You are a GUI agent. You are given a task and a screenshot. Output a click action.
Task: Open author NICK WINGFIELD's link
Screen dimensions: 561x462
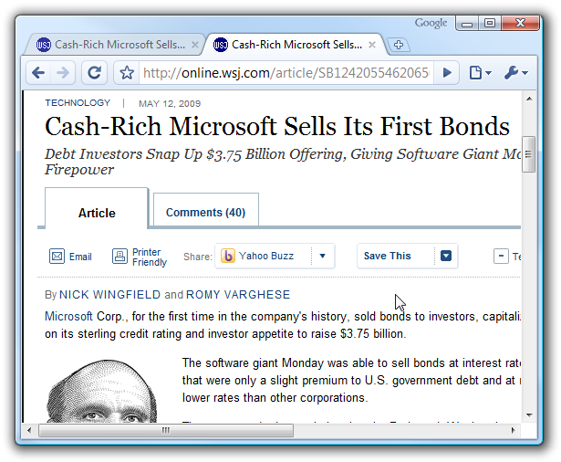pyautogui.click(x=109, y=295)
